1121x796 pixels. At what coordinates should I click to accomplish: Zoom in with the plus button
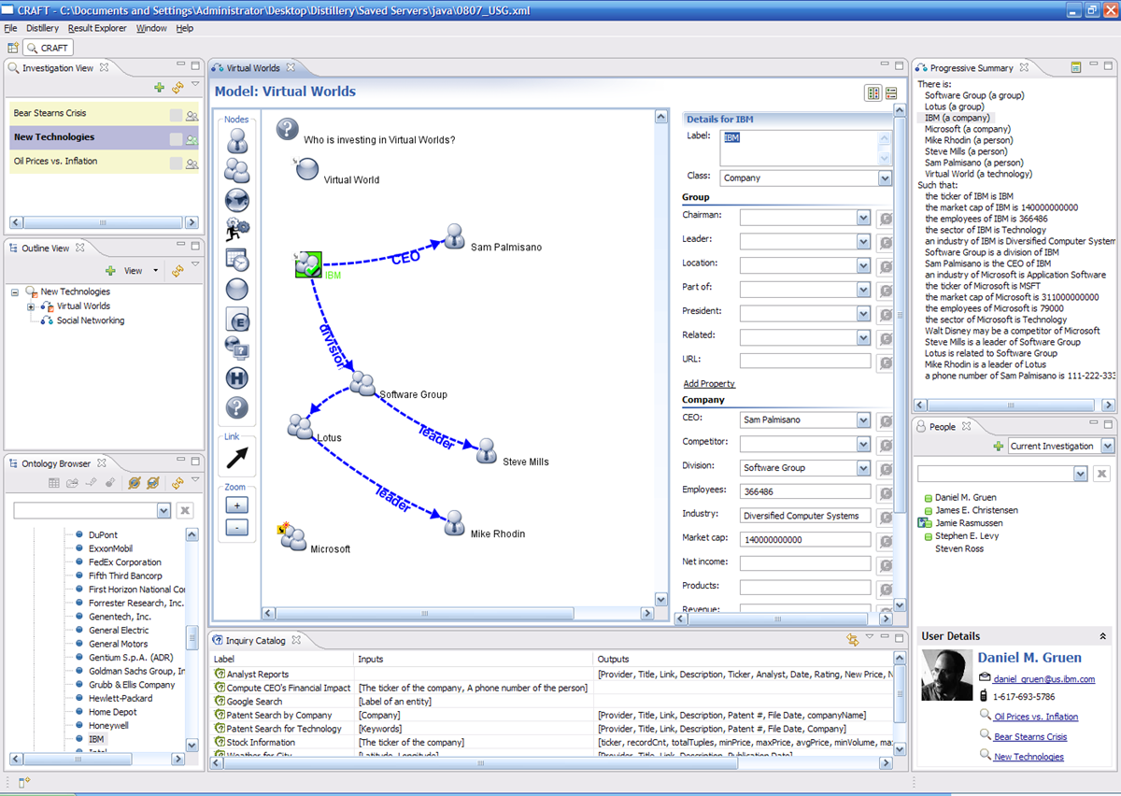point(236,505)
